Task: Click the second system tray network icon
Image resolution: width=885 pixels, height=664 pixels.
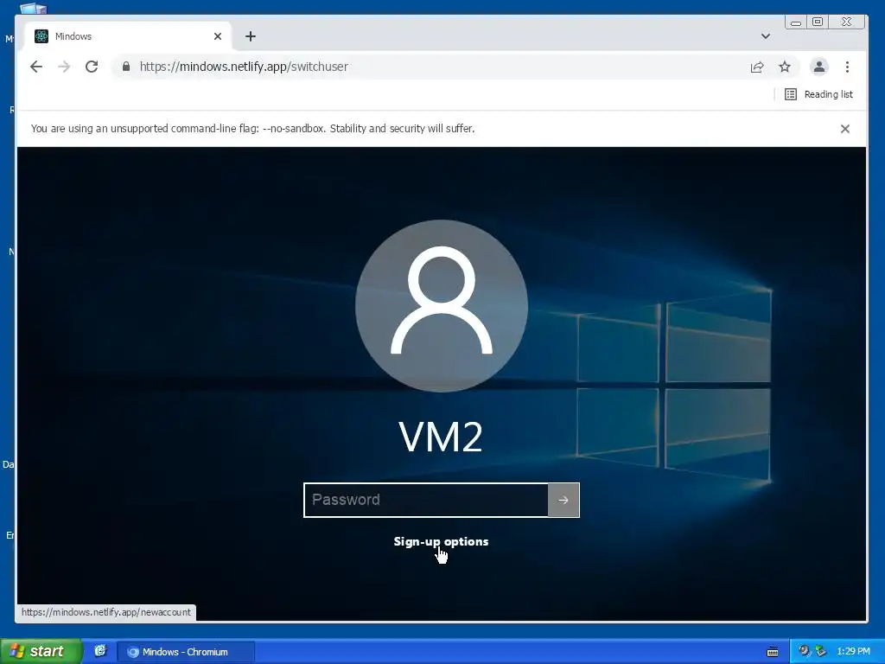Action: (821, 651)
